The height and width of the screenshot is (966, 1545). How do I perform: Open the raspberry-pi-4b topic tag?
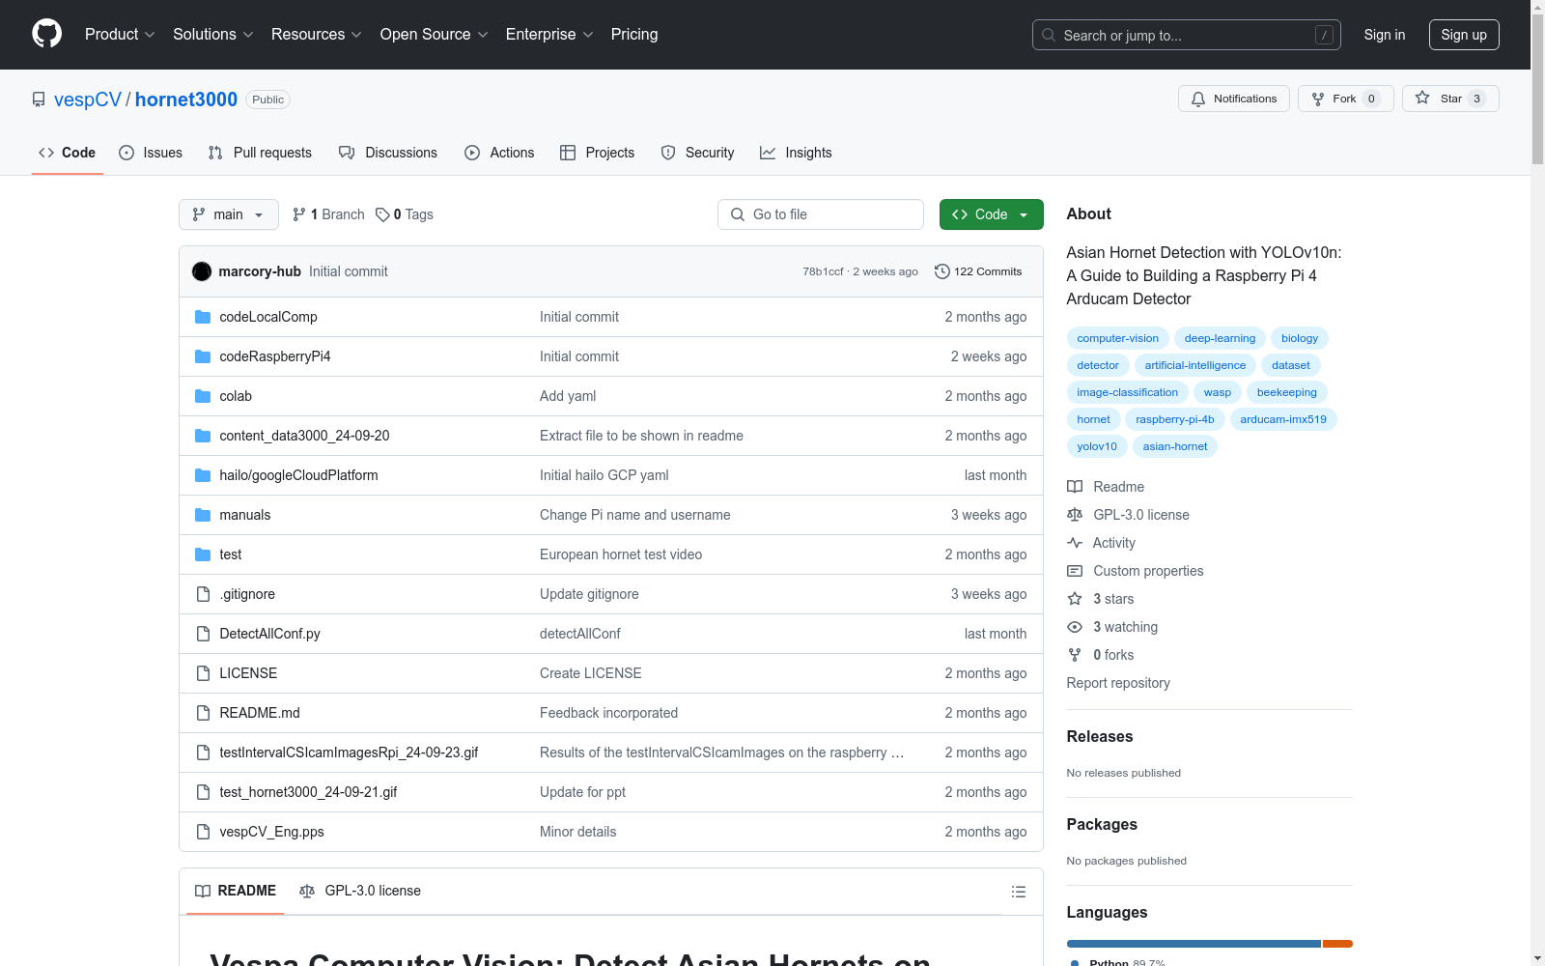pyautogui.click(x=1175, y=419)
